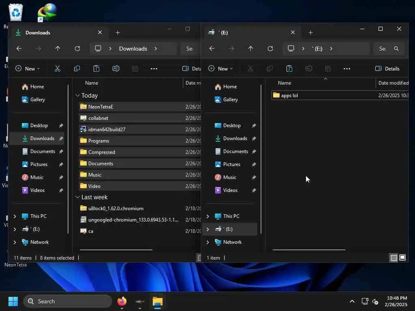
Task: Select idman642build27 file
Action: (x=139, y=130)
